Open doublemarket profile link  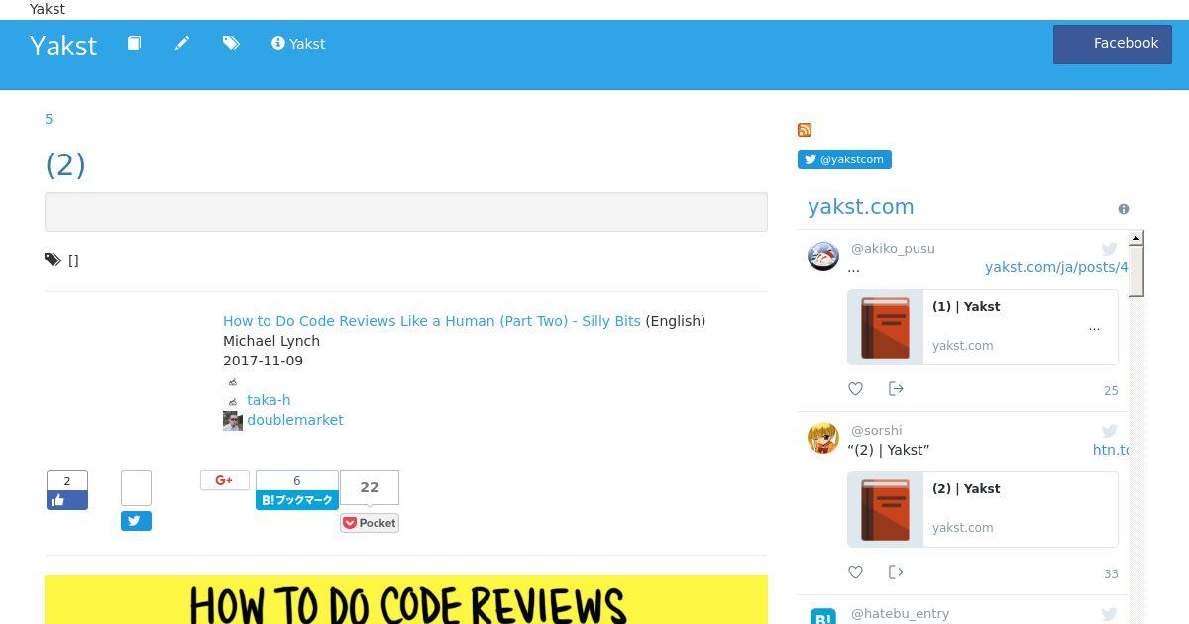pos(295,420)
